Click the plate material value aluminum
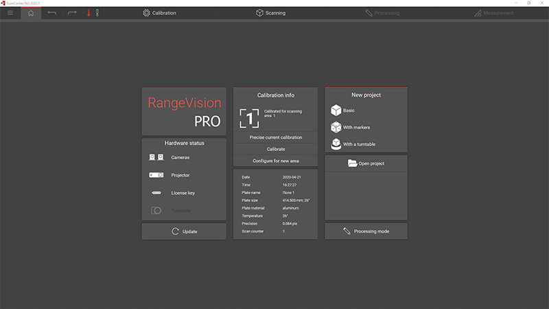 coord(290,208)
